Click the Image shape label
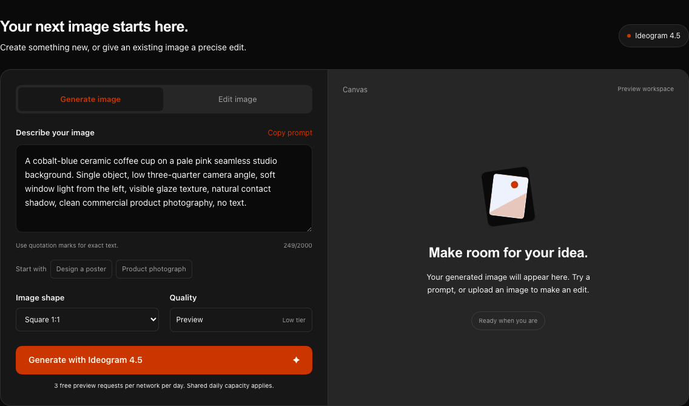 pos(40,297)
